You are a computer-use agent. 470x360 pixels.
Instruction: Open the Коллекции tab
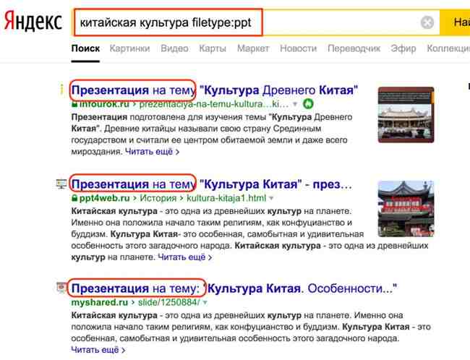coord(448,48)
